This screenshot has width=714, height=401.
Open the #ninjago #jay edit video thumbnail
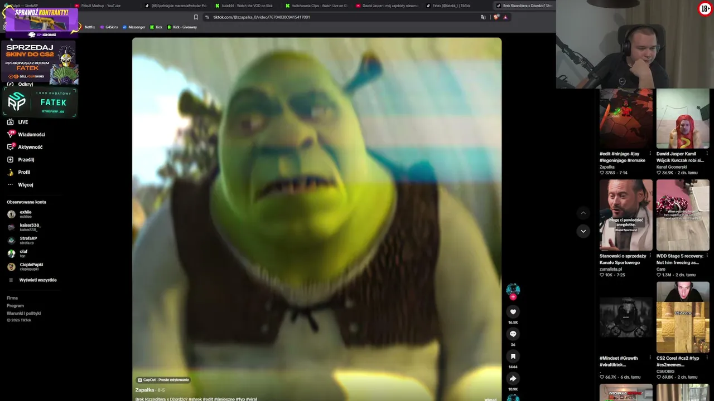coord(626,118)
